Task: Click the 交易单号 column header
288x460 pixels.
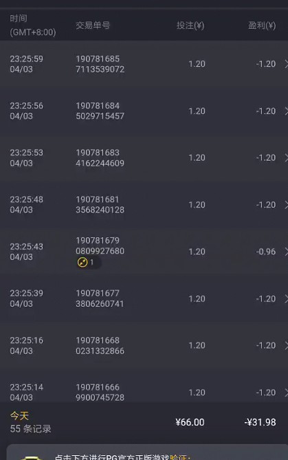Action: [x=93, y=26]
